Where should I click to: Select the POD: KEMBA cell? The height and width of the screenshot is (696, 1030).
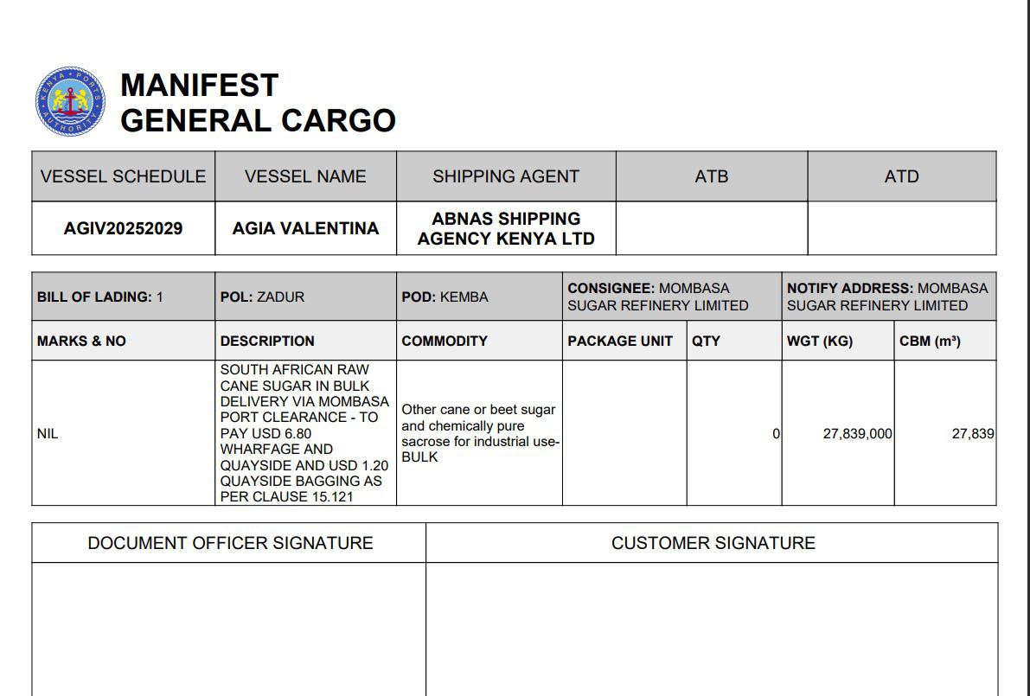(x=445, y=297)
